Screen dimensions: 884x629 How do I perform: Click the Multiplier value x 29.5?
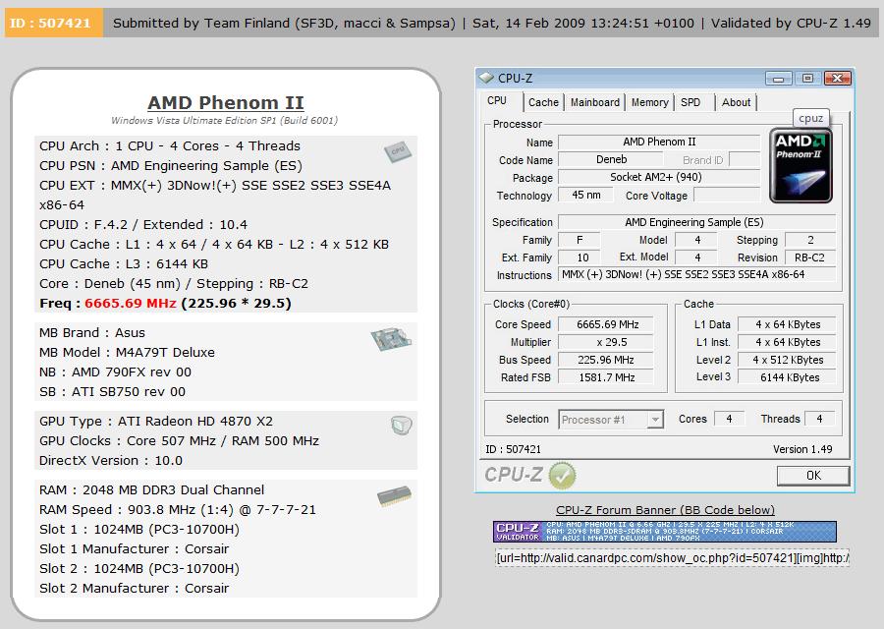[x=607, y=342]
